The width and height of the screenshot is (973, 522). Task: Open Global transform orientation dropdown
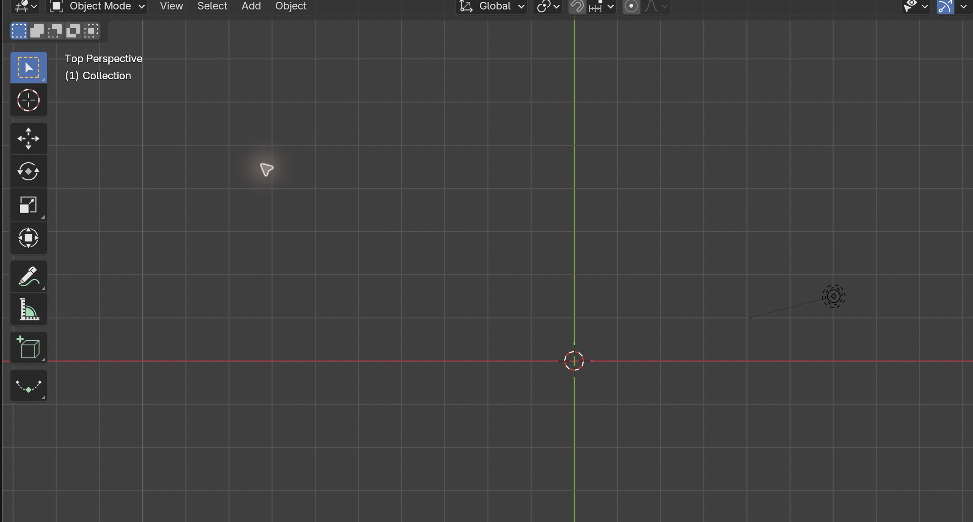coord(491,6)
